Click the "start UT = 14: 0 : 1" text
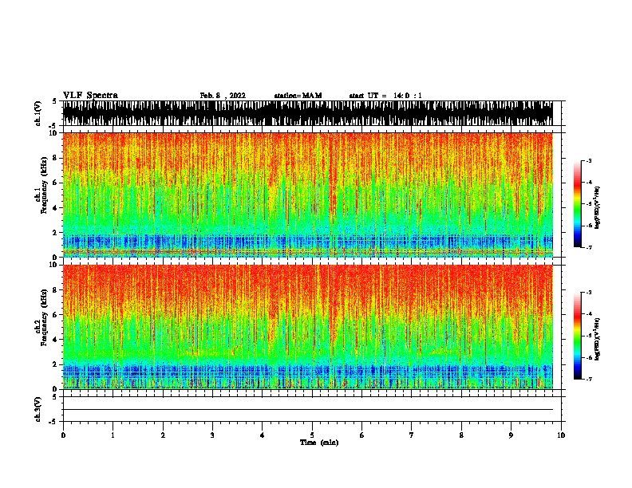Screen dimensions: 632x488 point(385,96)
